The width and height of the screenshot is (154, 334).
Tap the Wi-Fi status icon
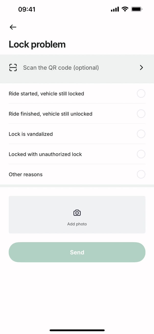[x=125, y=9]
